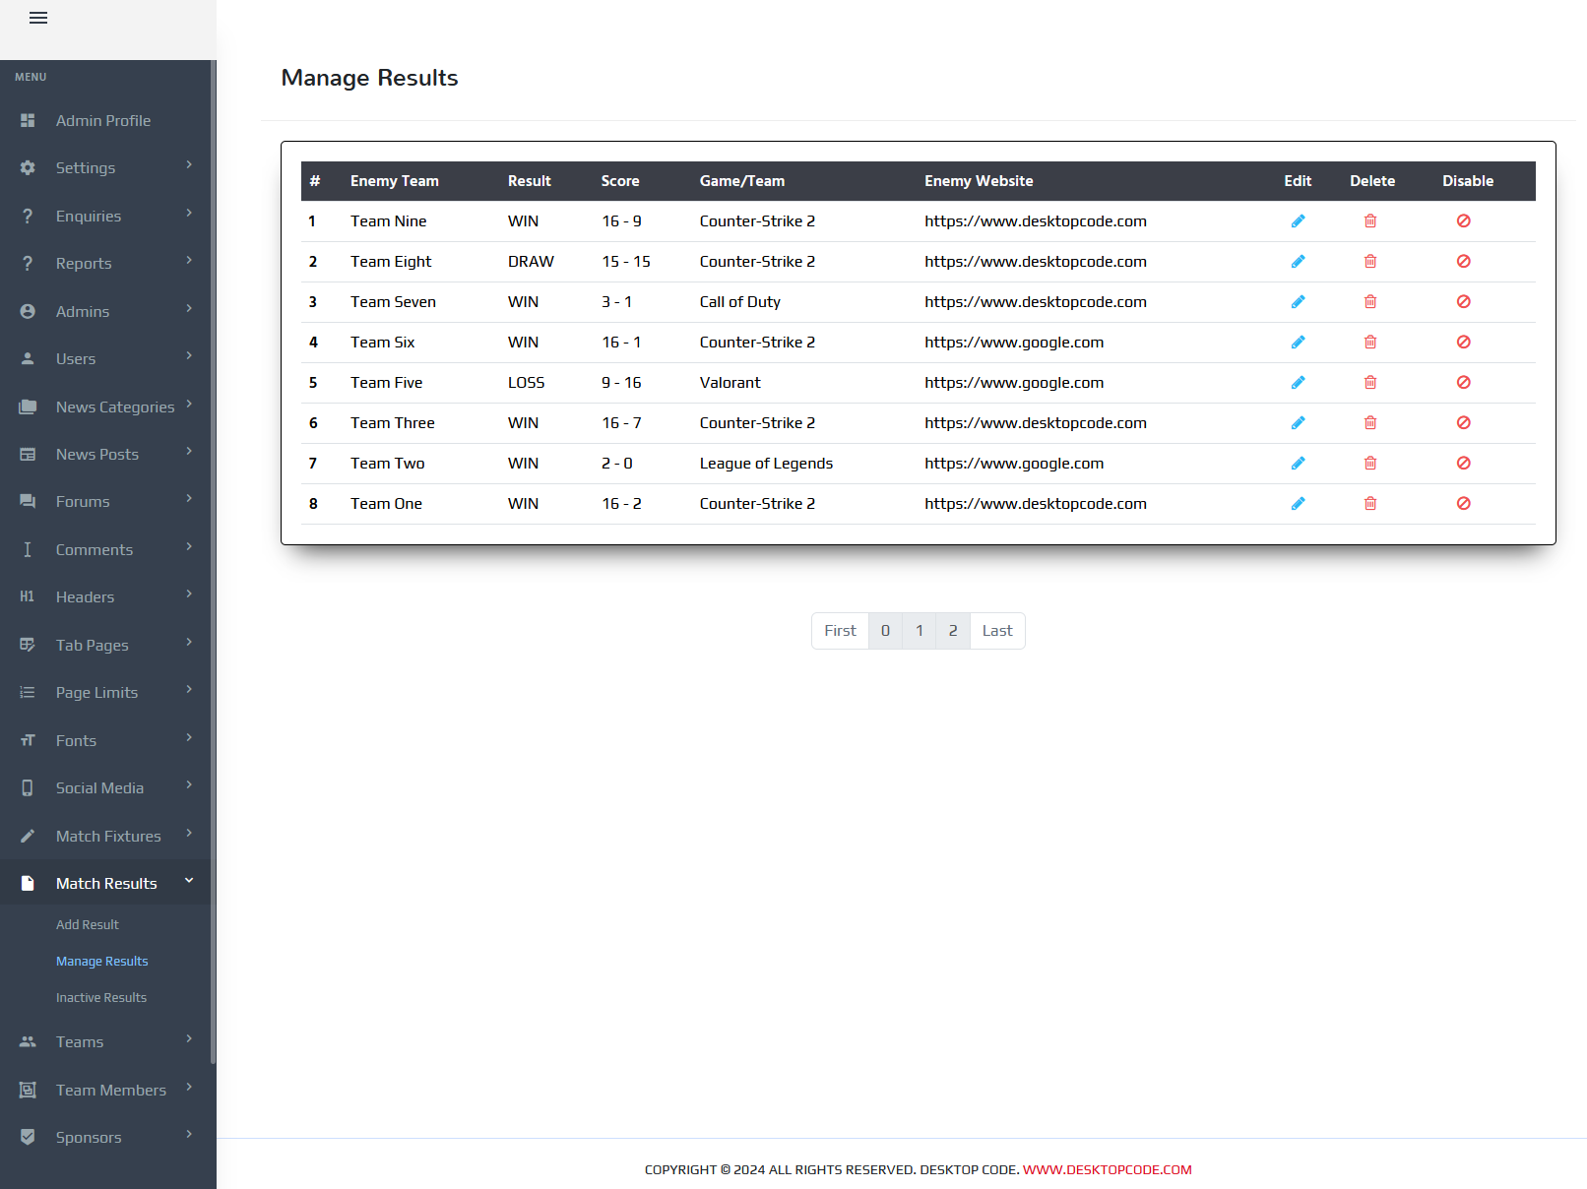Delete the Team Five result row
This screenshot has width=1587, height=1189.
1370,383
